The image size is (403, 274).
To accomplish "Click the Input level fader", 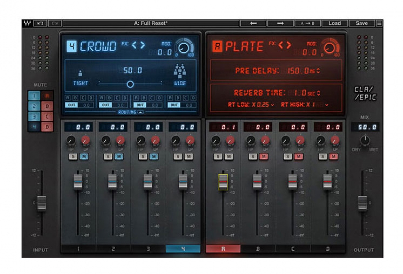I will [42, 203].
